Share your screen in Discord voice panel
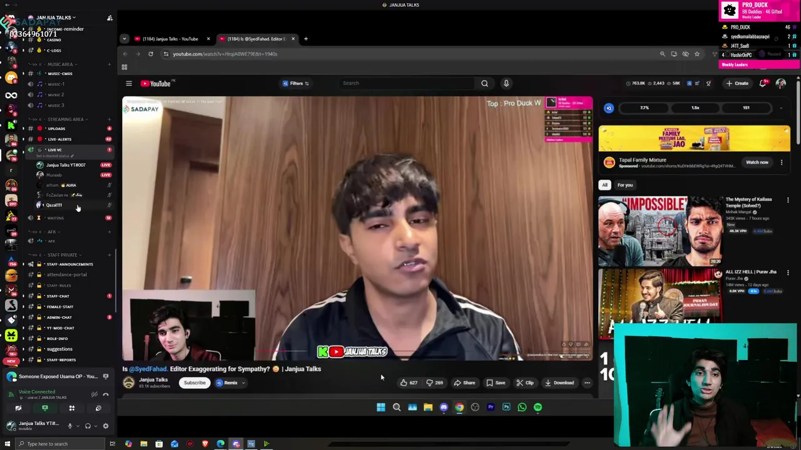The width and height of the screenshot is (801, 450). [45, 408]
